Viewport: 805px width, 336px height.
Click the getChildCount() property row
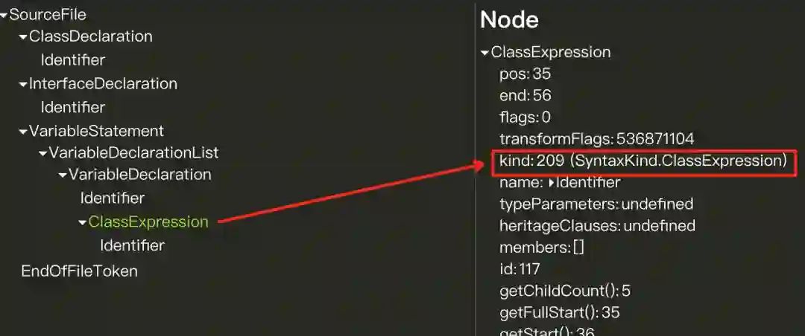[565, 291]
